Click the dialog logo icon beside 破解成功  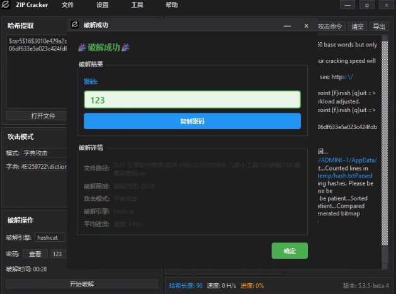pyautogui.click(x=75, y=26)
